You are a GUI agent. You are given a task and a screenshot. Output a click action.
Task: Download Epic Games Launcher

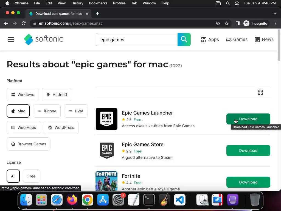coord(248,119)
